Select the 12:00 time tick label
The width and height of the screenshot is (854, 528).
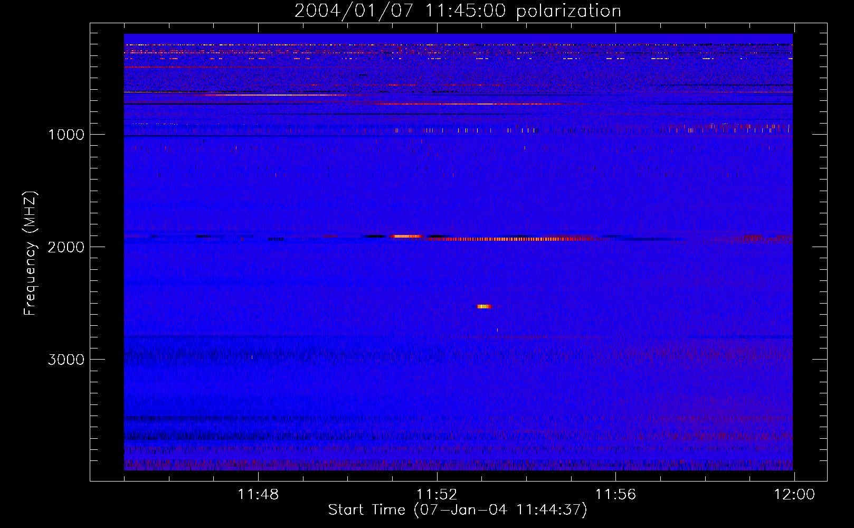pos(794,495)
